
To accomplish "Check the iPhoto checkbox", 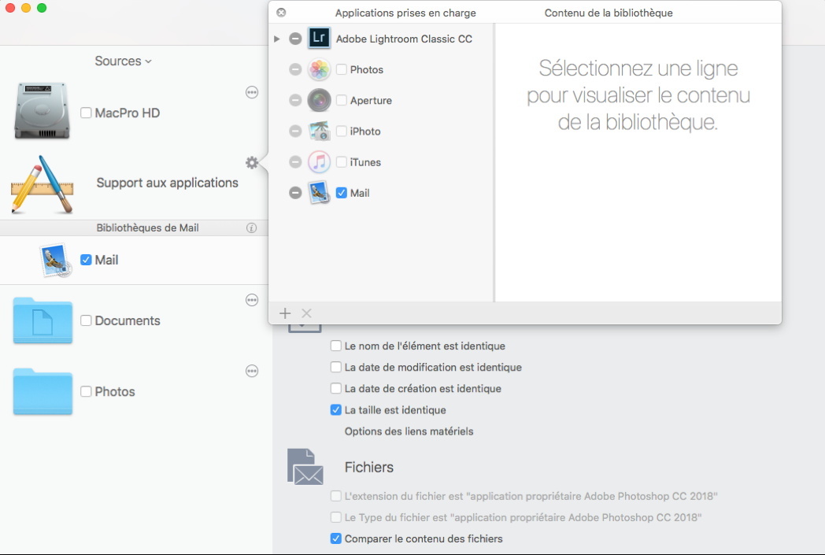I will [x=342, y=131].
